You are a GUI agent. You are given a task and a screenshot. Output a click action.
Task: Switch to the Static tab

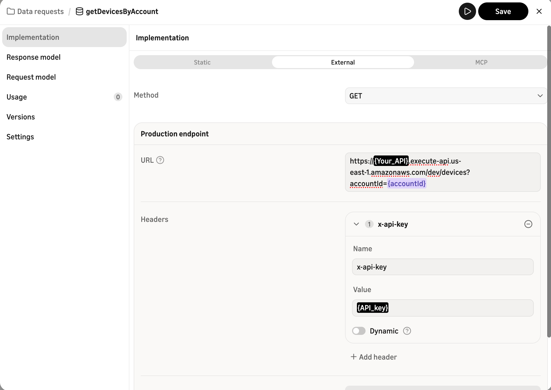(x=202, y=62)
